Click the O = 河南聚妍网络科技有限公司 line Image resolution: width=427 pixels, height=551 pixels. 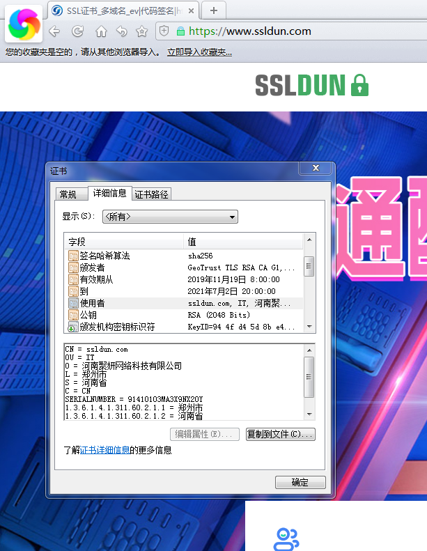(x=123, y=366)
